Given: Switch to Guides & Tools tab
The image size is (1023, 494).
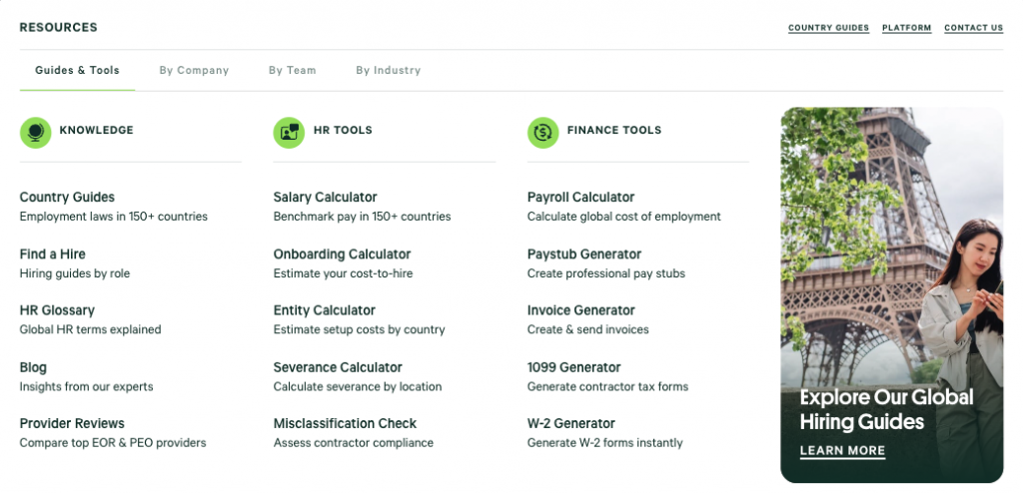Looking at the screenshot, I should pos(78,70).
